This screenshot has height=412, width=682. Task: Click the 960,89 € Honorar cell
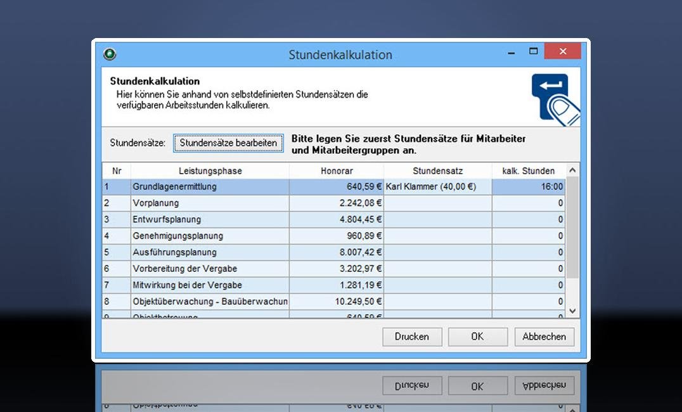pos(337,236)
